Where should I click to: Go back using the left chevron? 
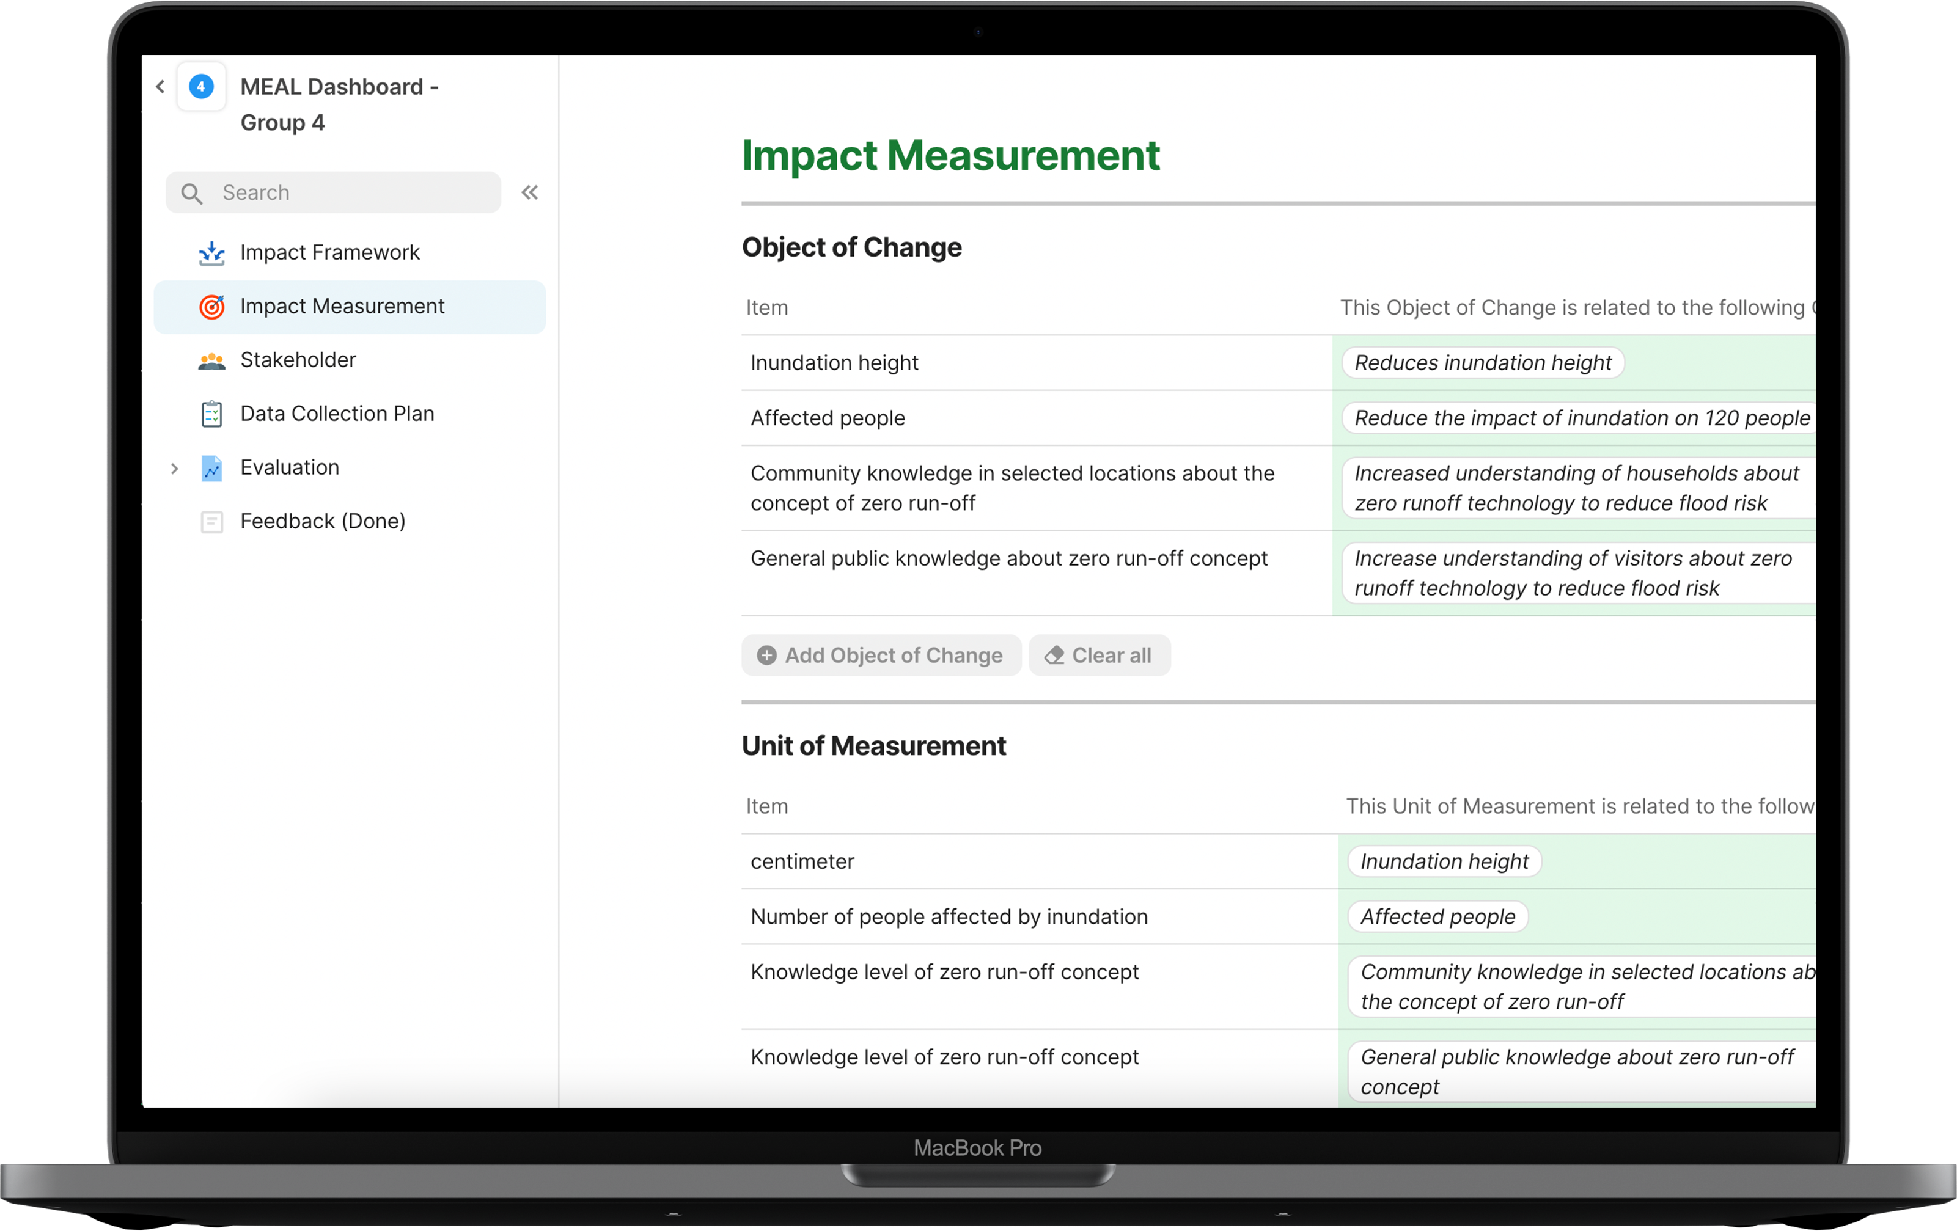(160, 86)
